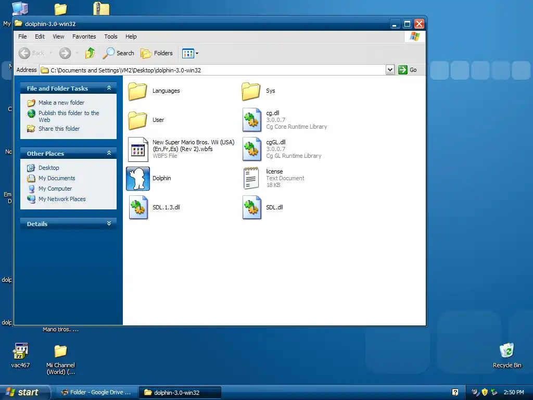Screen dimensions: 533x400
Task: Click the Back toolbar button
Action: click(32, 53)
